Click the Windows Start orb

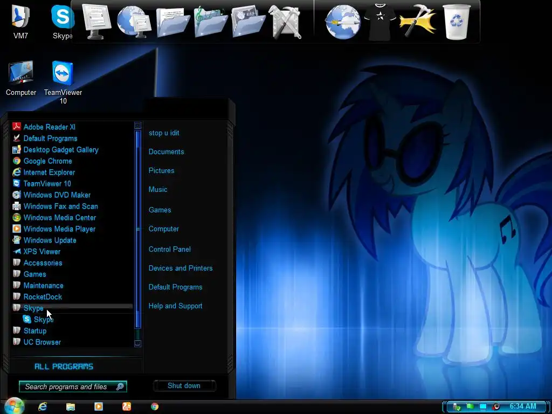(x=14, y=406)
